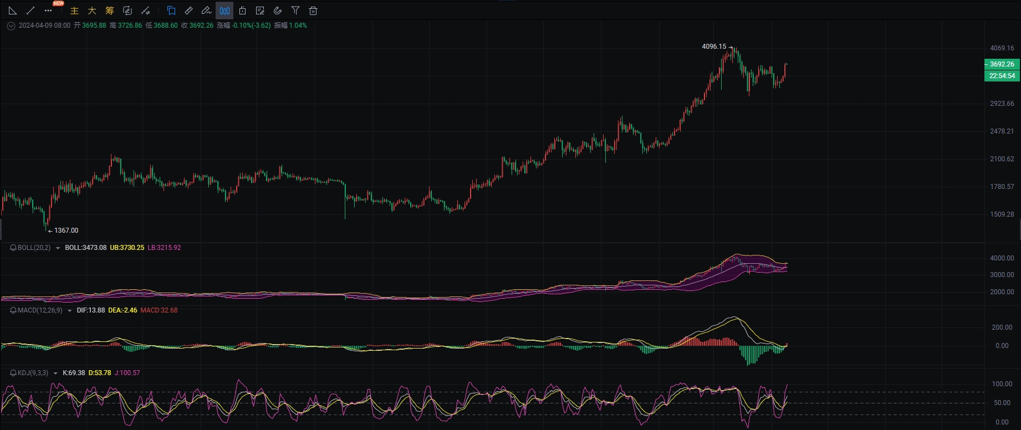The height and width of the screenshot is (430, 1021).
Task: Click the blue bookmark flag icon
Action: tap(171, 11)
